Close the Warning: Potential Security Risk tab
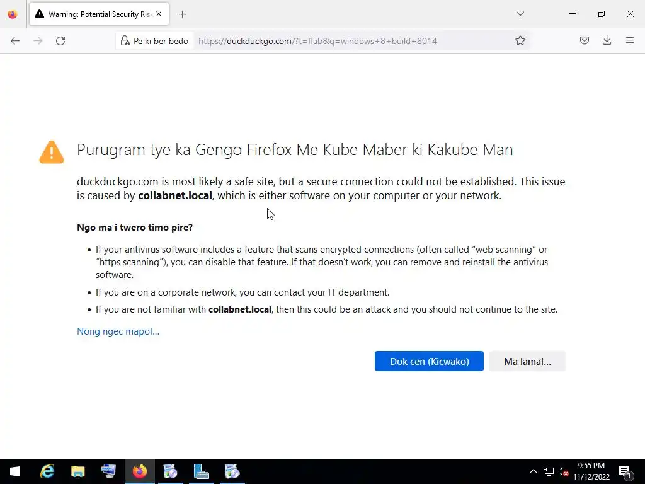The height and width of the screenshot is (484, 645). click(x=159, y=14)
